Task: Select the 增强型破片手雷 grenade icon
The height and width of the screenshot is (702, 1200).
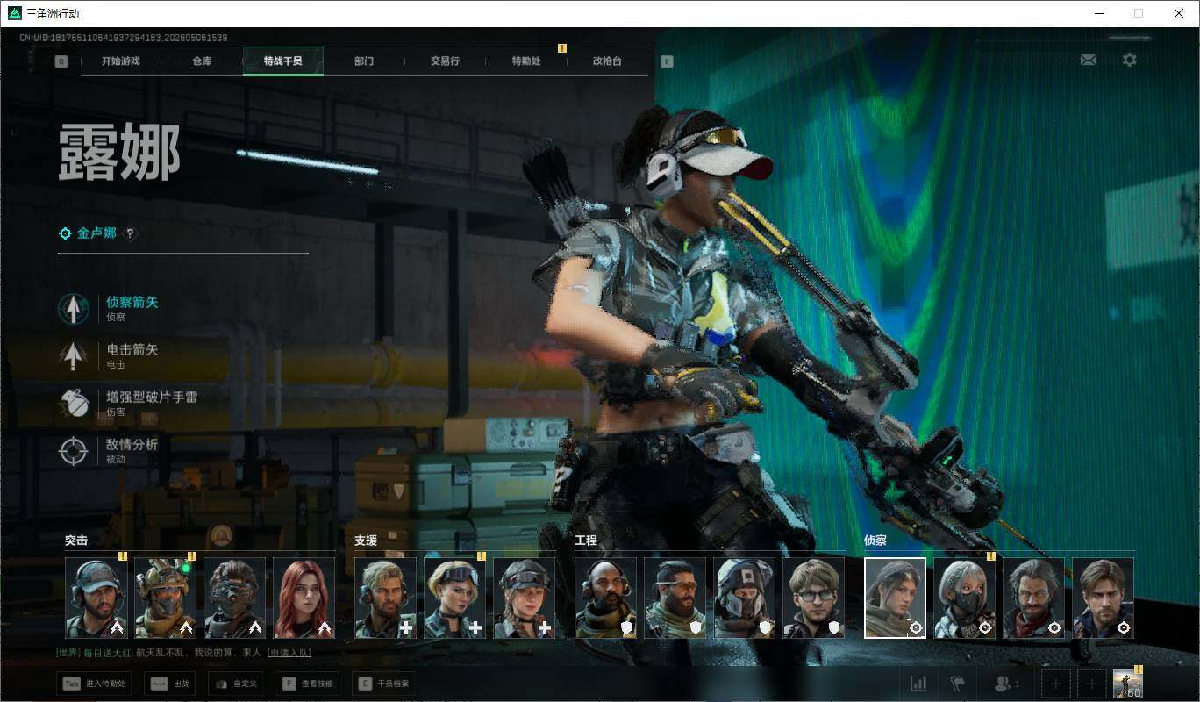Action: [x=74, y=403]
